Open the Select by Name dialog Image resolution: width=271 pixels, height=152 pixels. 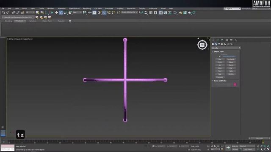pyautogui.click(x=42, y=13)
